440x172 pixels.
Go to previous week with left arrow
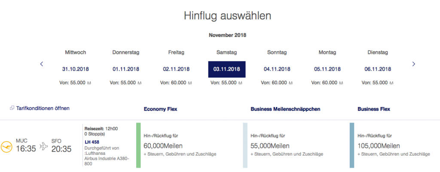[42, 64]
